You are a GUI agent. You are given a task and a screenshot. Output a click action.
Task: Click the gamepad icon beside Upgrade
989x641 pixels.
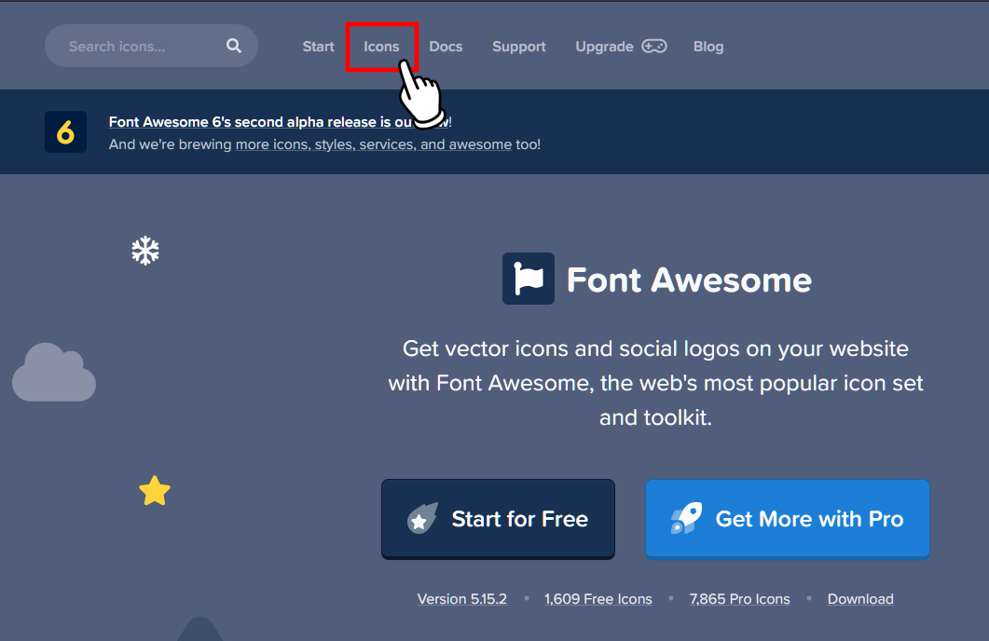(654, 46)
